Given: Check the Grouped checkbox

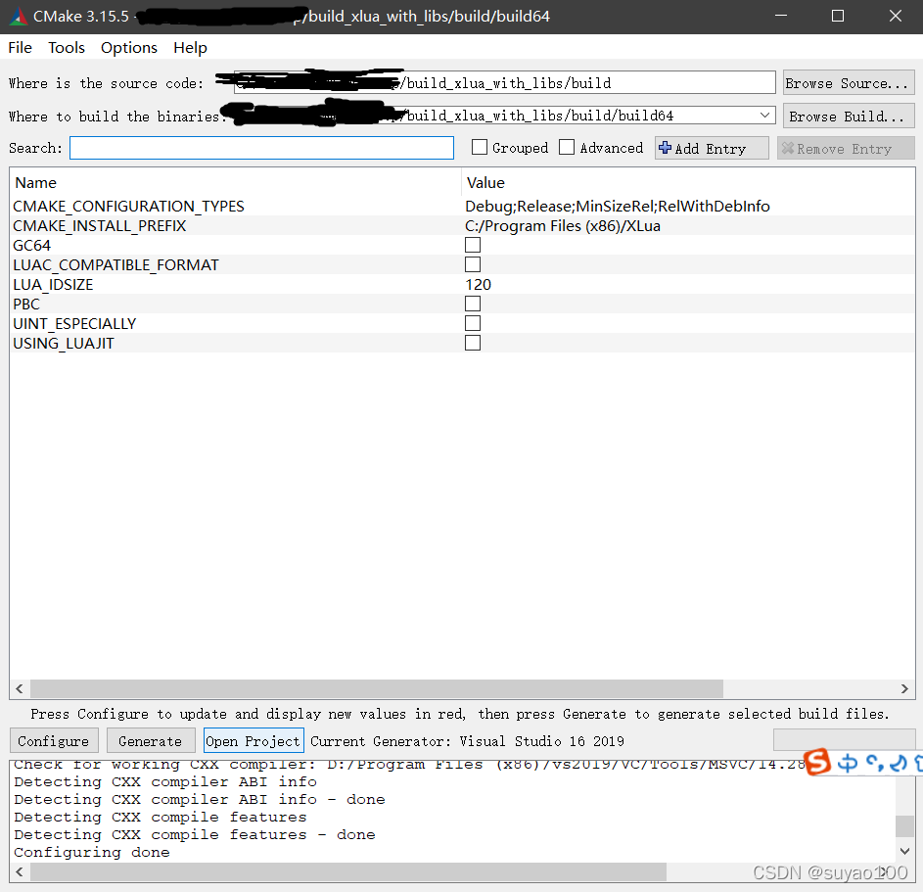Looking at the screenshot, I should (479, 147).
